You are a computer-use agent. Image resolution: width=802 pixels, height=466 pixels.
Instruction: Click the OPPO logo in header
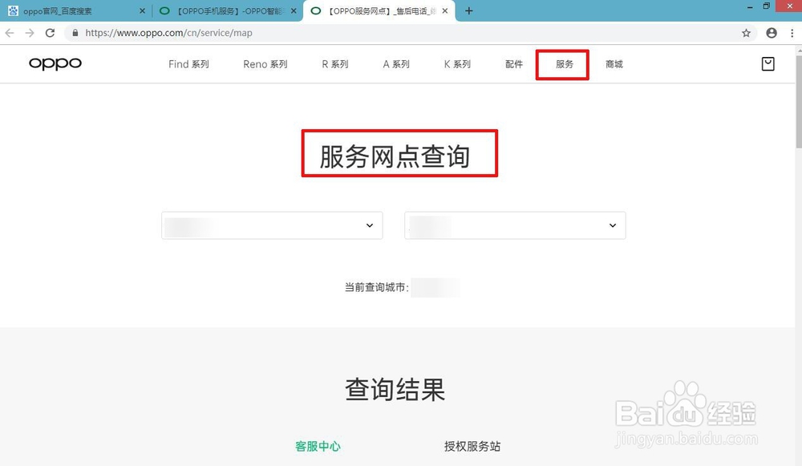55,64
